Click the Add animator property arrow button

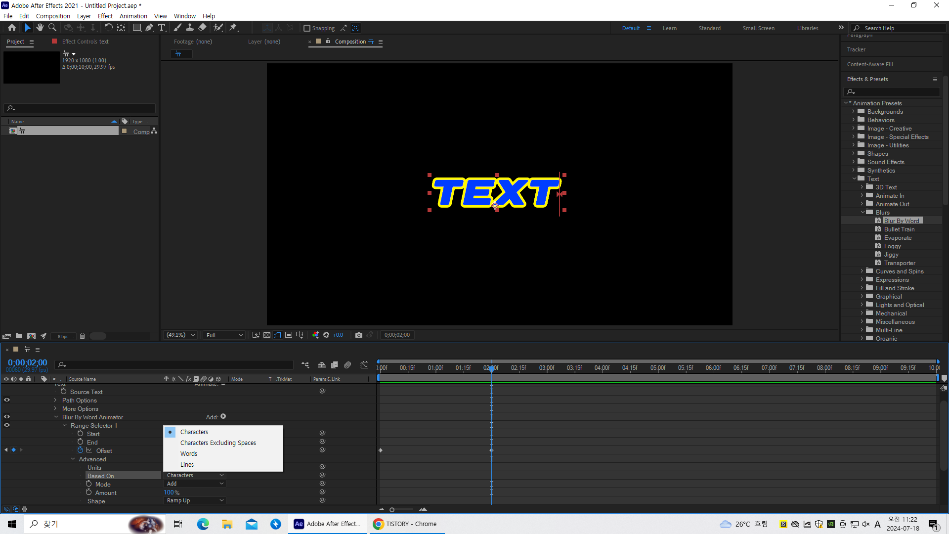pyautogui.click(x=223, y=416)
